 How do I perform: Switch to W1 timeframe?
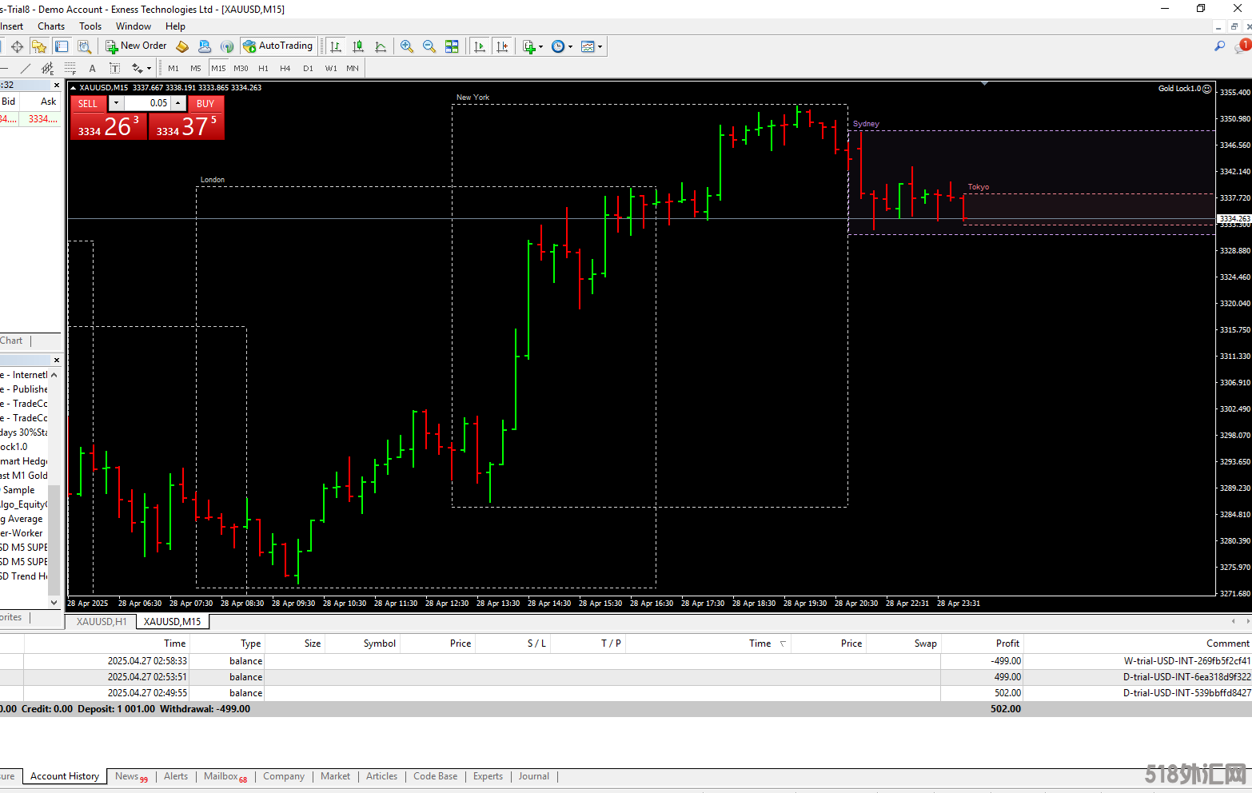click(331, 68)
